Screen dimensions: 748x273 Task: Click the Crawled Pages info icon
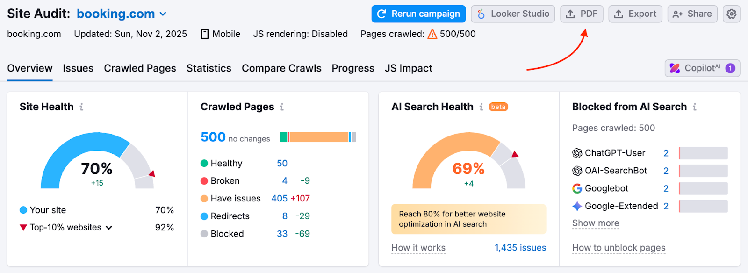tap(282, 107)
